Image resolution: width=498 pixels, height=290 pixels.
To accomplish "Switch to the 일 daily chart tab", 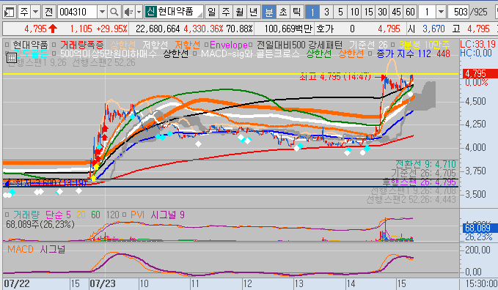I will (x=211, y=12).
